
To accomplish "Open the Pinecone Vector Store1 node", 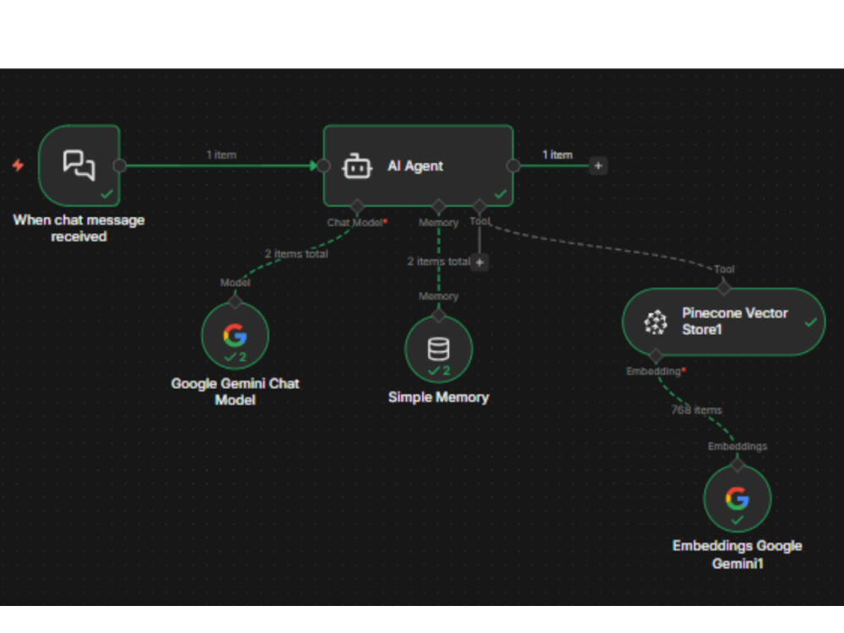I will click(x=723, y=322).
